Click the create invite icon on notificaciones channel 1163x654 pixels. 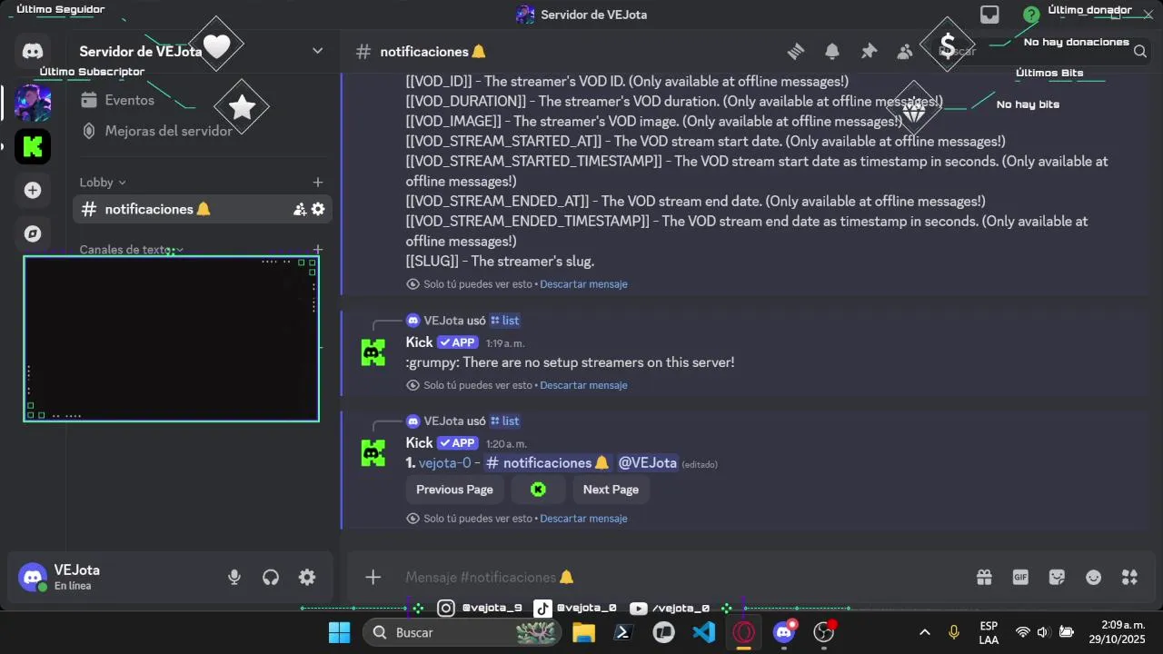coord(300,209)
